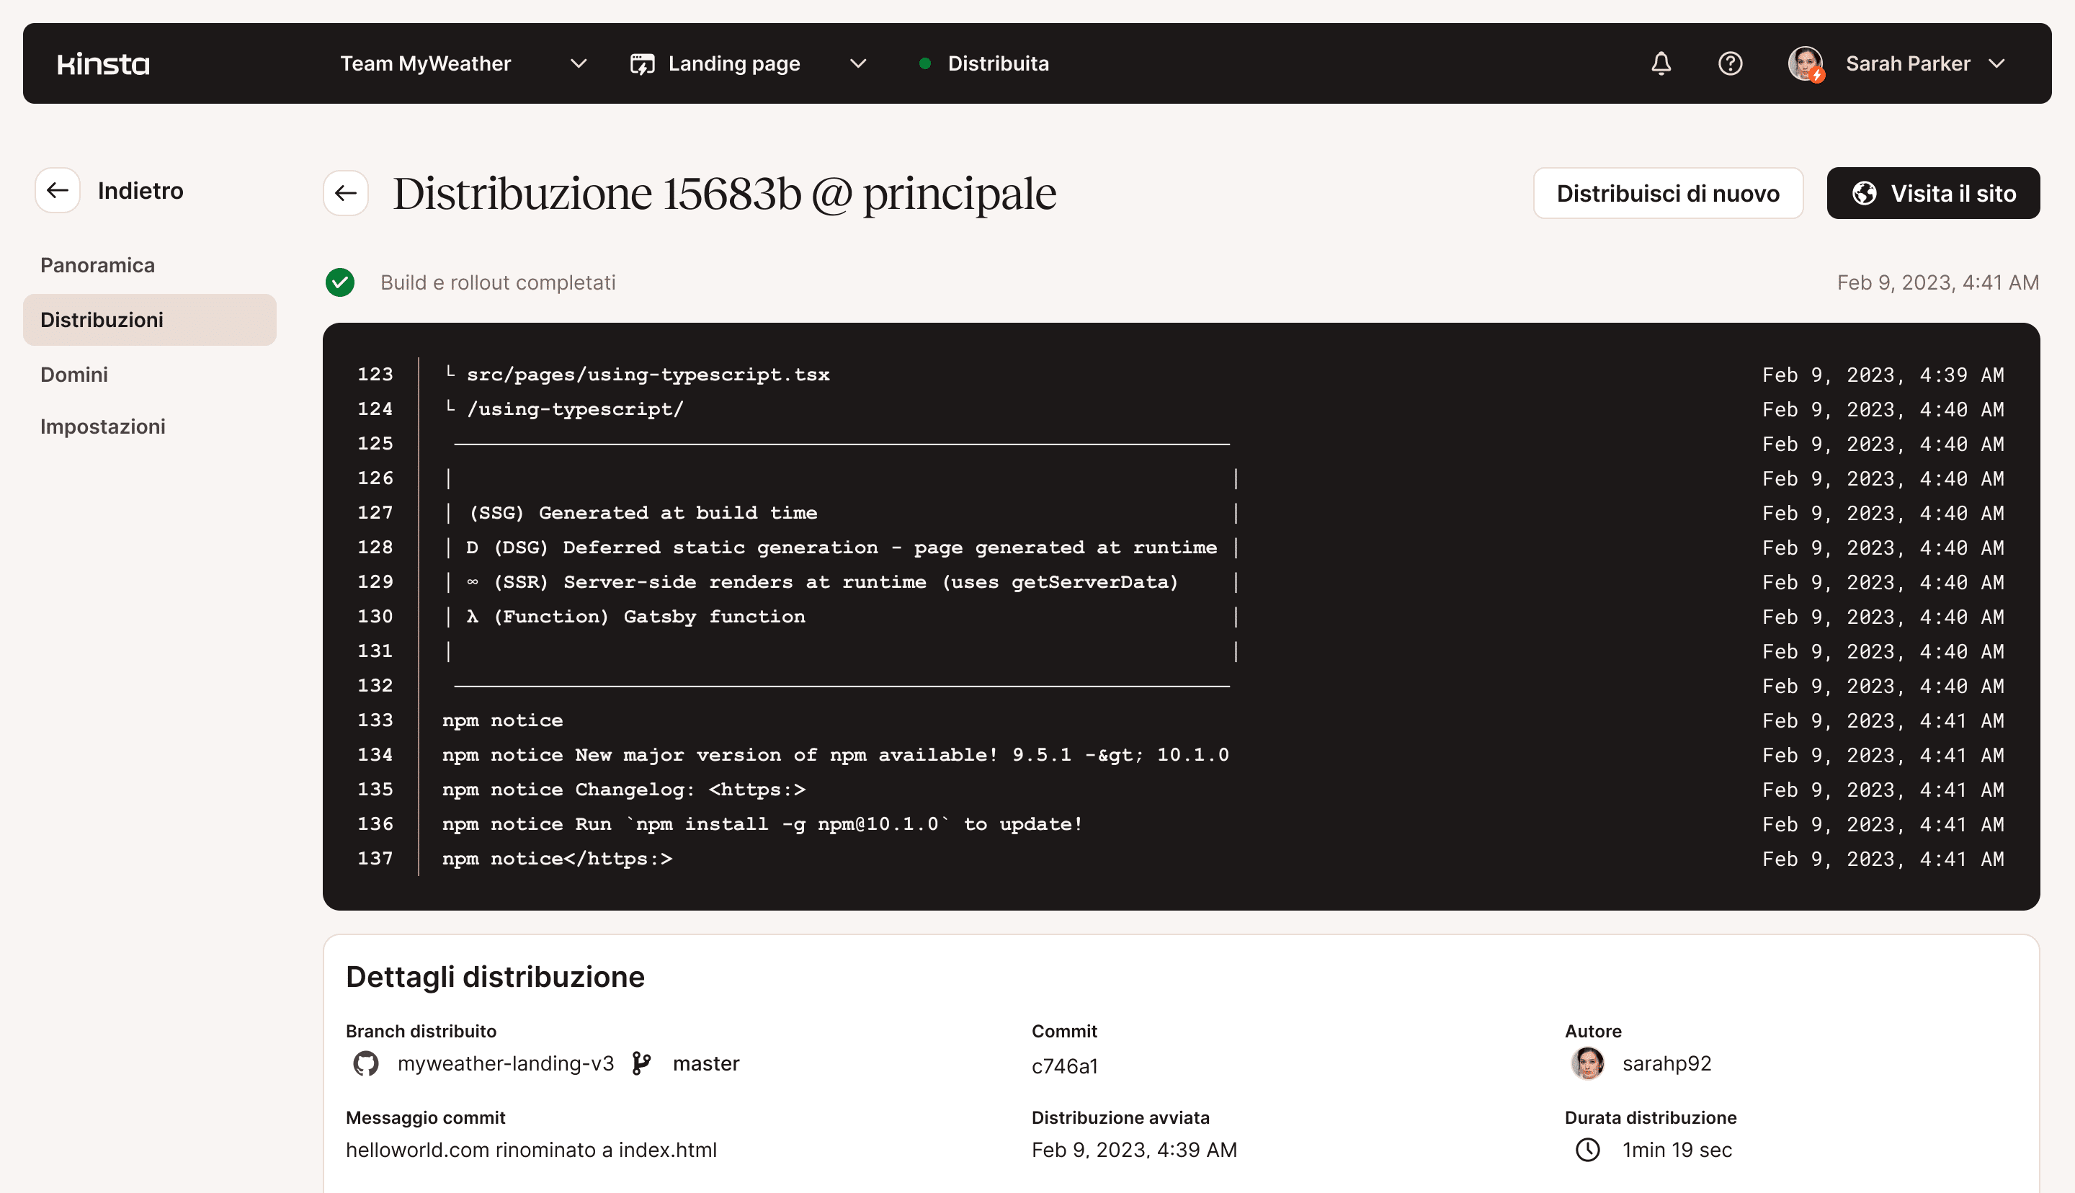Click the Kinsta logo
2075x1193 pixels.
pyautogui.click(x=102, y=63)
